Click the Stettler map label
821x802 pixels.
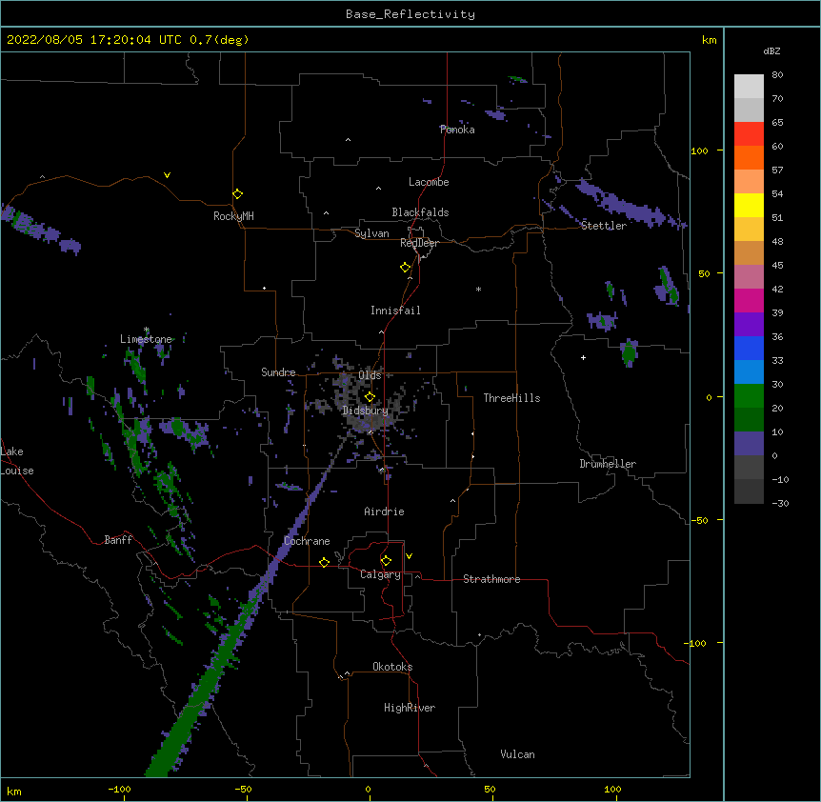coord(604,226)
